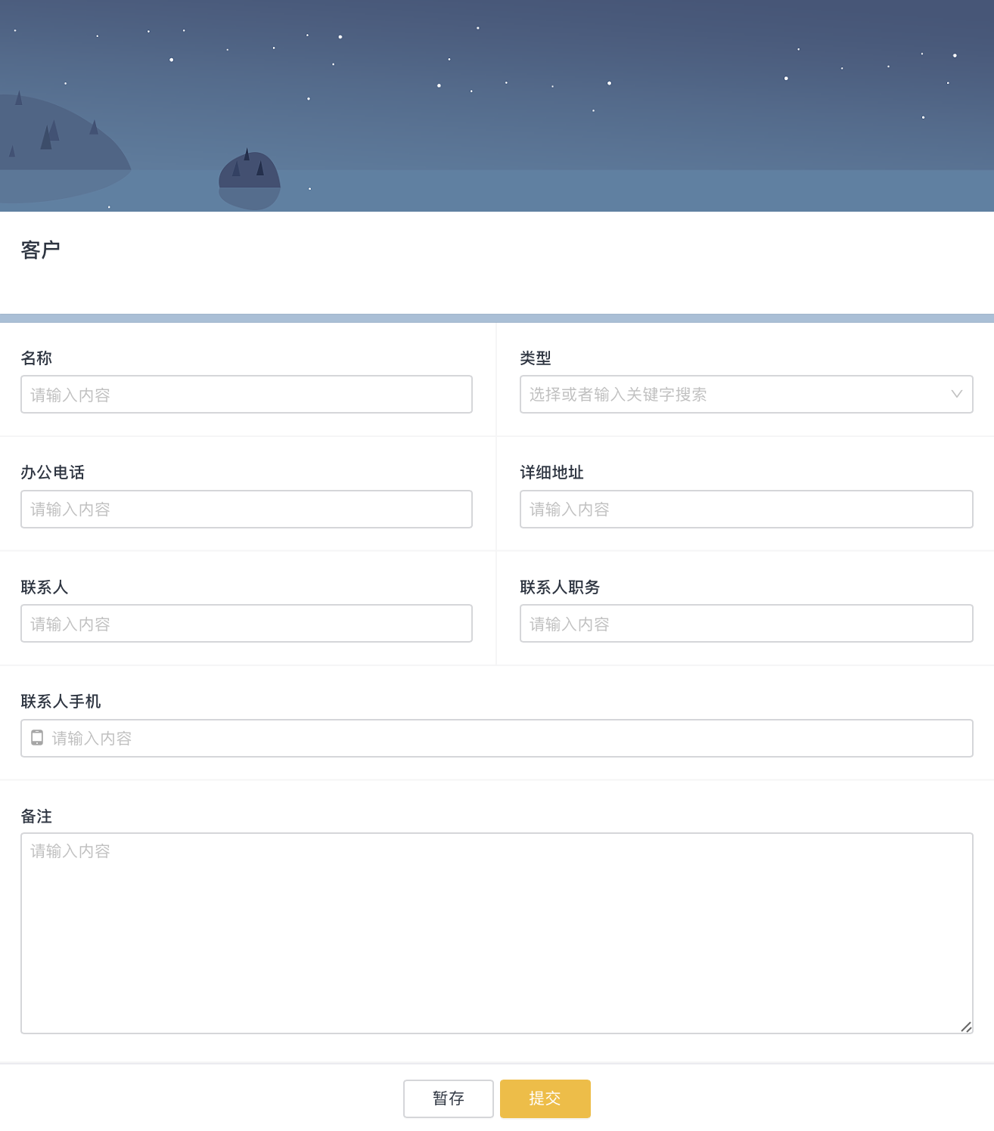Image resolution: width=994 pixels, height=1131 pixels.
Task: Click the 详细地址 input field
Action: [x=746, y=510]
